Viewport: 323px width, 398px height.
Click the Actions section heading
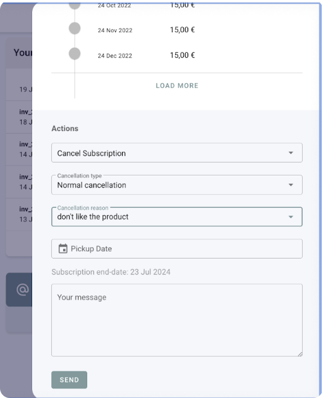tap(65, 128)
